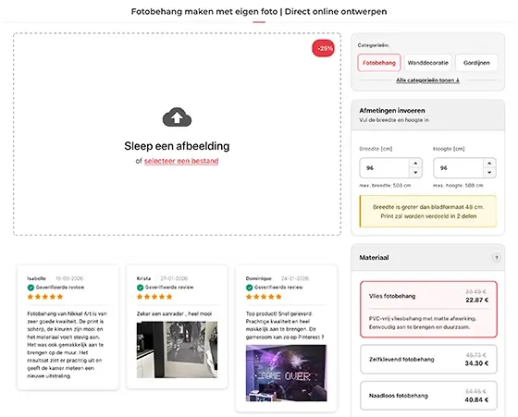Click the max. breedte hint text
The image size is (518, 417).
[x=385, y=186]
